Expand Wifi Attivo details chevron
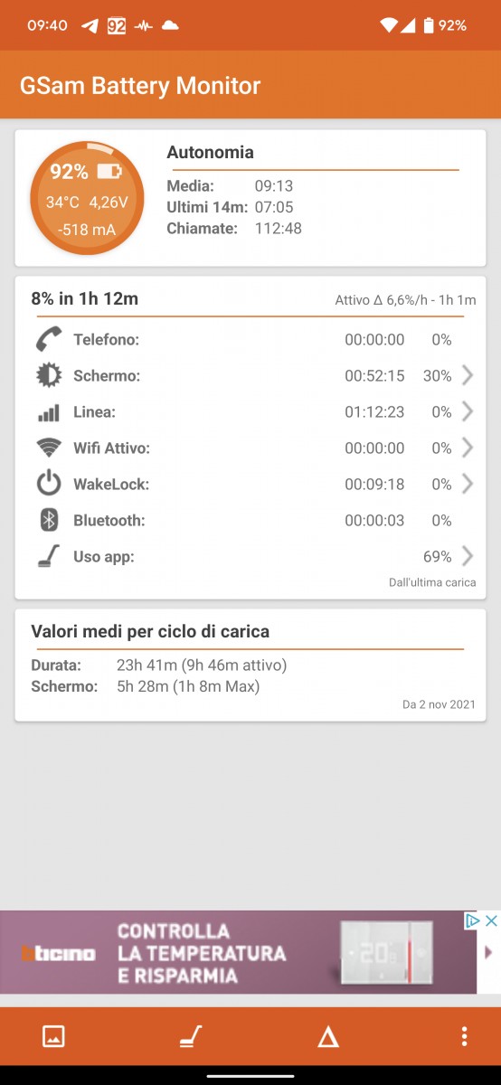 click(x=468, y=448)
